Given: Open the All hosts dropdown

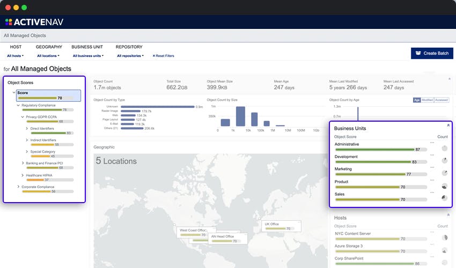Looking at the screenshot, I should point(16,56).
